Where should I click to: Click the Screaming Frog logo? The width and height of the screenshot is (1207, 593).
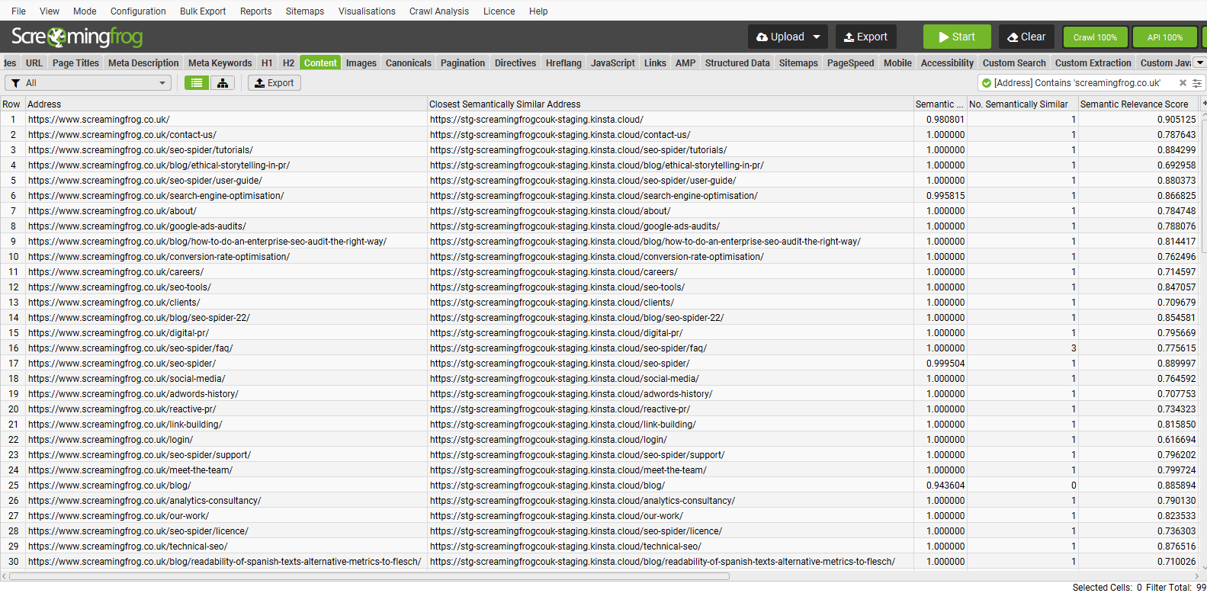[x=77, y=37]
